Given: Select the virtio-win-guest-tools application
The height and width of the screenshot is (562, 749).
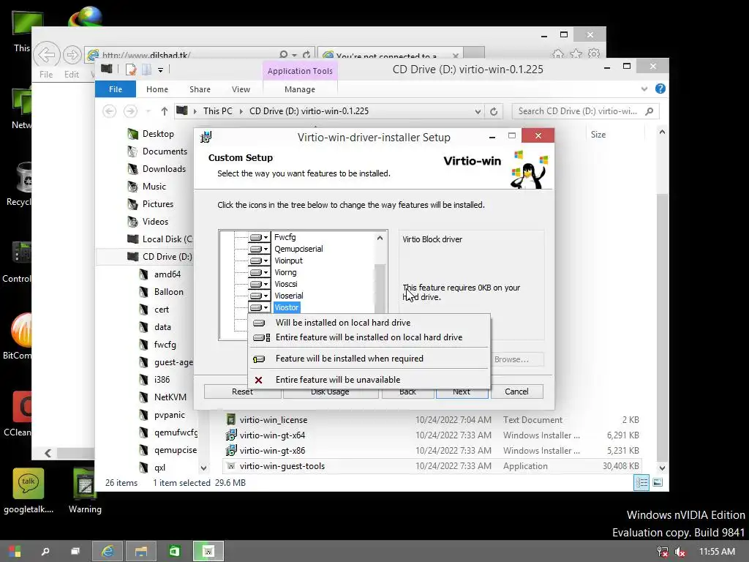Looking at the screenshot, I should click(x=282, y=466).
